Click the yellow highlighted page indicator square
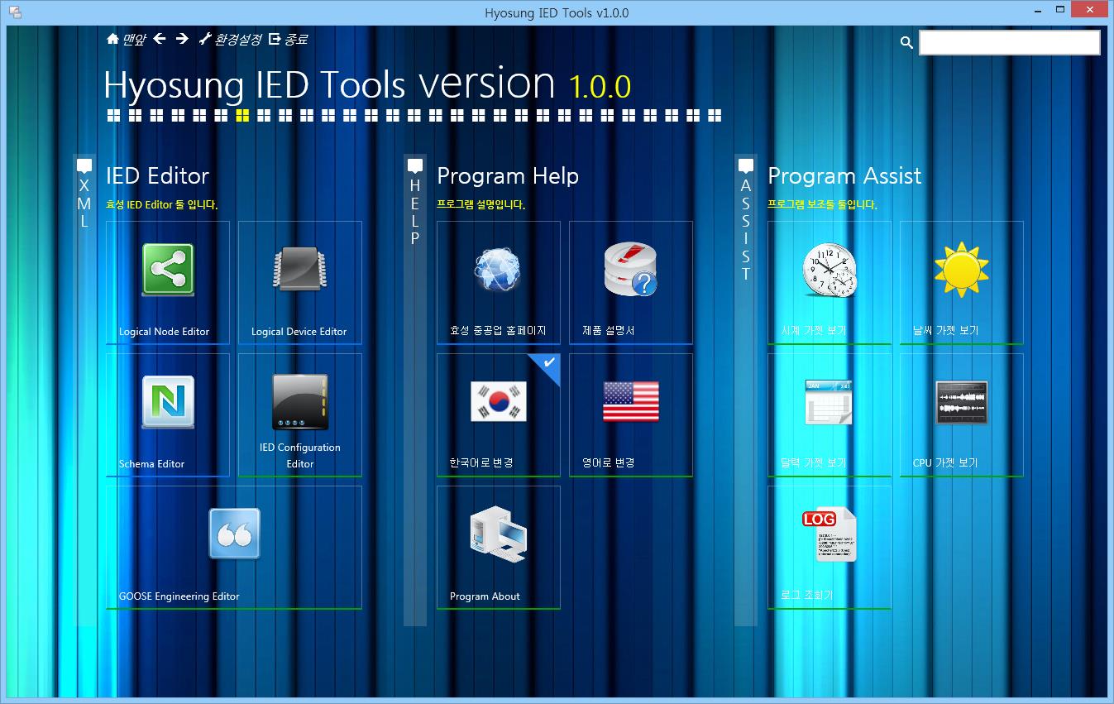This screenshot has height=704, width=1114. [x=242, y=115]
